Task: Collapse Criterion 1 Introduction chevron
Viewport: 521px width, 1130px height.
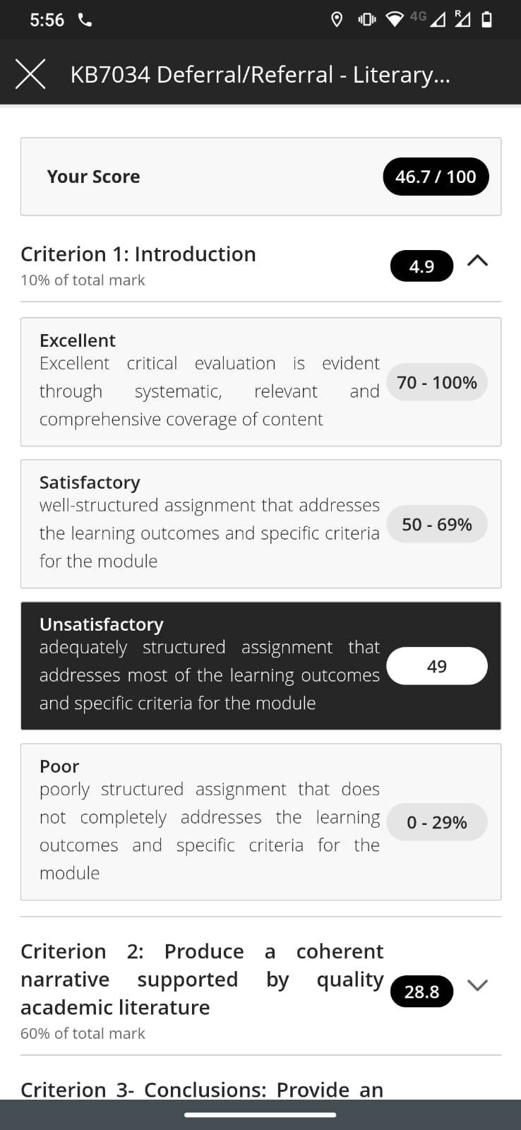Action: pyautogui.click(x=477, y=261)
